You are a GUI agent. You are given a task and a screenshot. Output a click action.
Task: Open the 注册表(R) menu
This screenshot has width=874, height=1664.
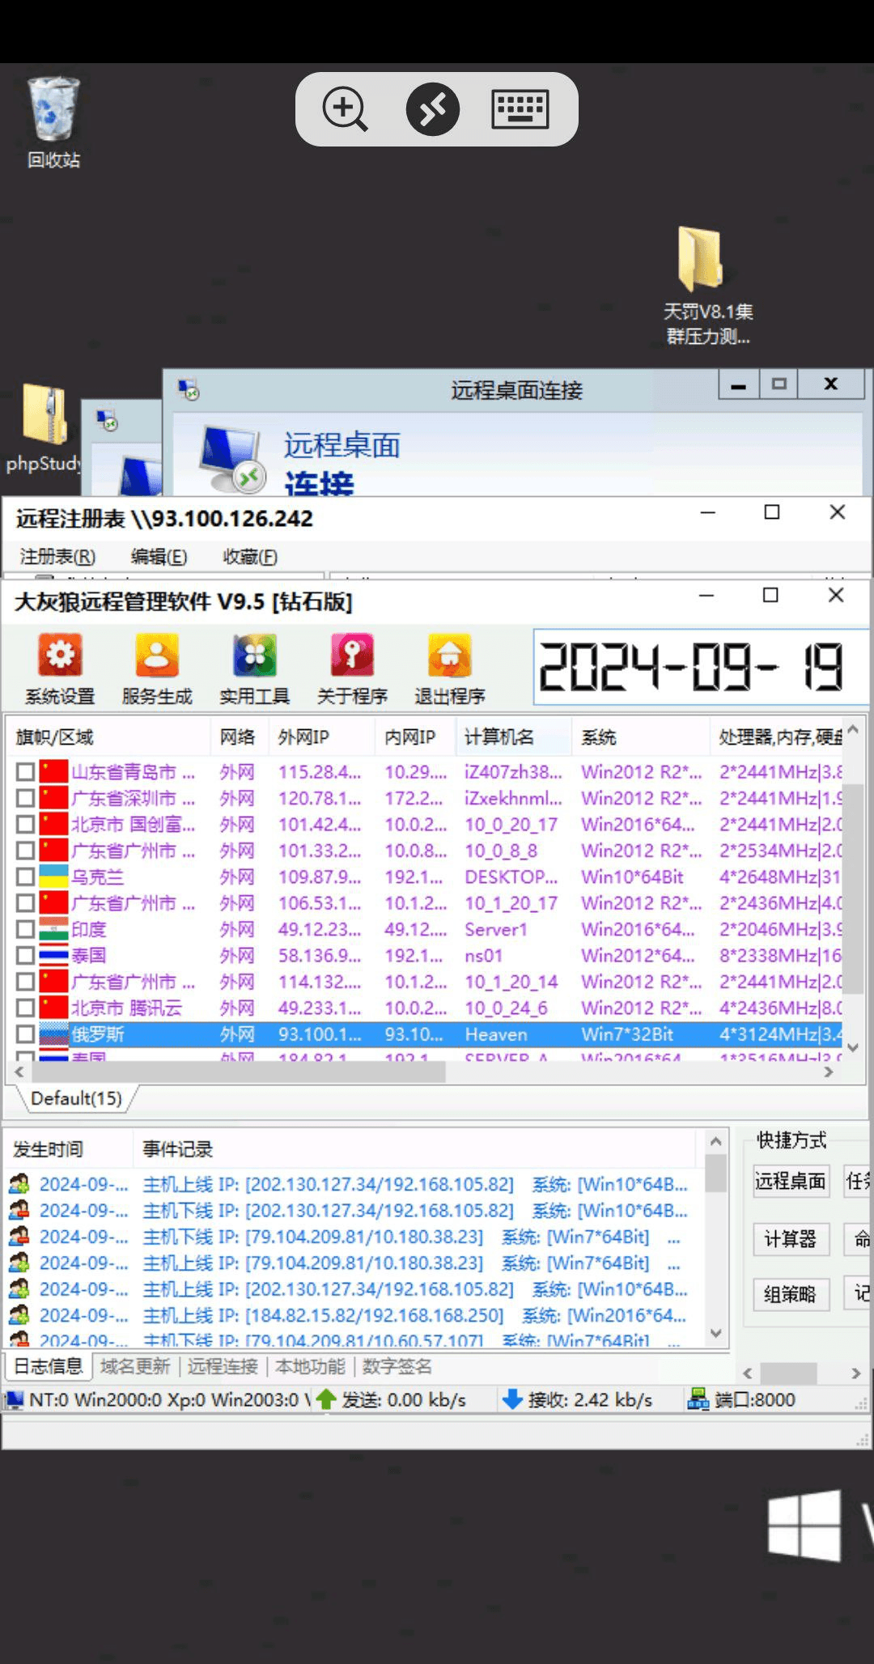tap(57, 557)
